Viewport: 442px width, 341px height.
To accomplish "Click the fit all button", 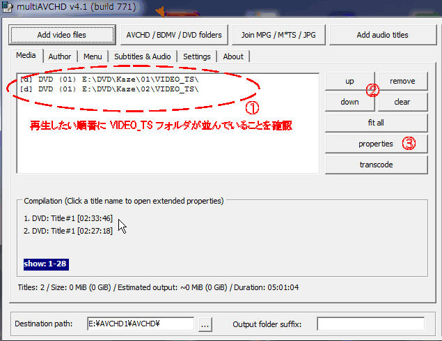I will [376, 123].
